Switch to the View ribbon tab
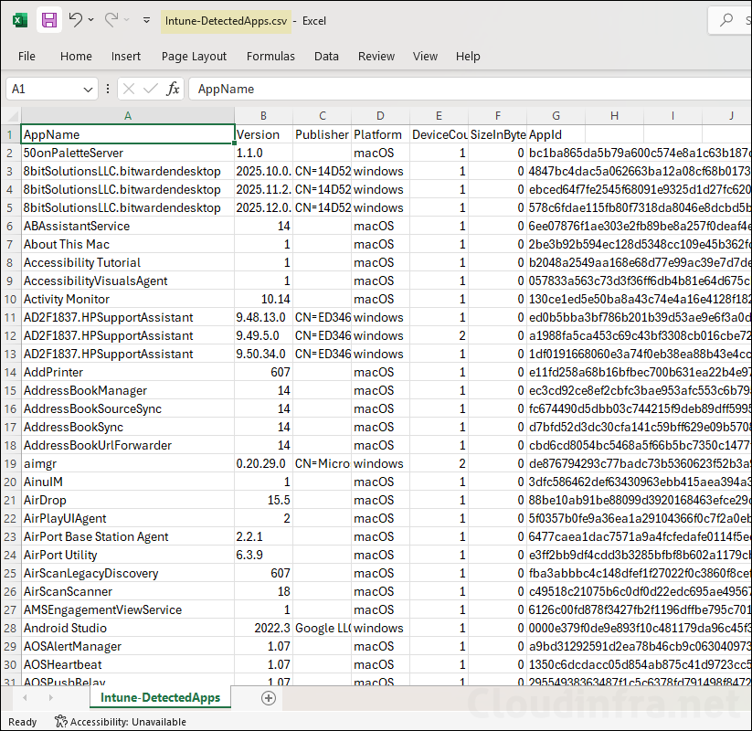This screenshot has height=731, width=752. pos(425,56)
